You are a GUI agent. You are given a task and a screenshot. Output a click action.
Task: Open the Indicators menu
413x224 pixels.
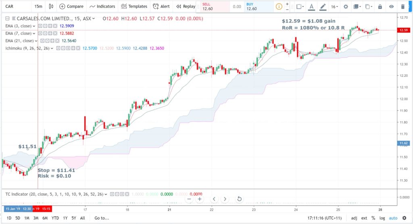click(102, 6)
